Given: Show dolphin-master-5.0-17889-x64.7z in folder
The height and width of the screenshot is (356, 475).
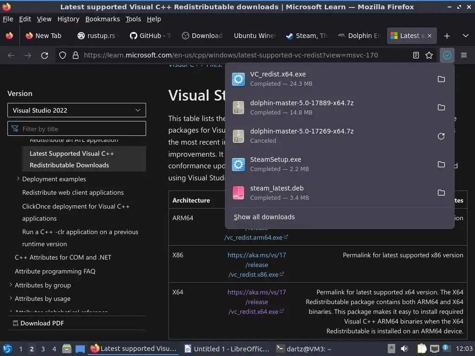Looking at the screenshot, I should 441,108.
